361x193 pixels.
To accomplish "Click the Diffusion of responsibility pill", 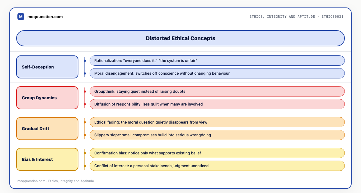I will (217, 104).
